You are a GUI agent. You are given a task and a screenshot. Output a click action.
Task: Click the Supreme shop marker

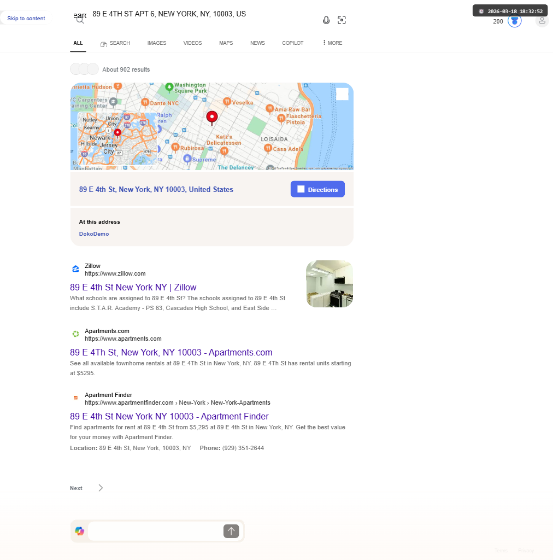point(187,159)
